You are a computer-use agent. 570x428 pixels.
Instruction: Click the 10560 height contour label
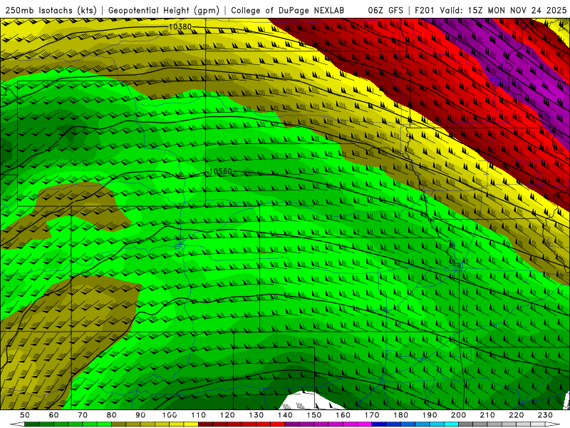coord(221,171)
